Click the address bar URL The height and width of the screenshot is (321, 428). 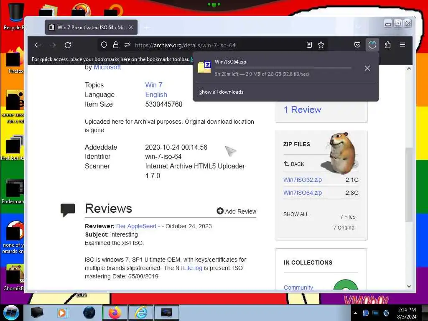pyautogui.click(x=185, y=45)
